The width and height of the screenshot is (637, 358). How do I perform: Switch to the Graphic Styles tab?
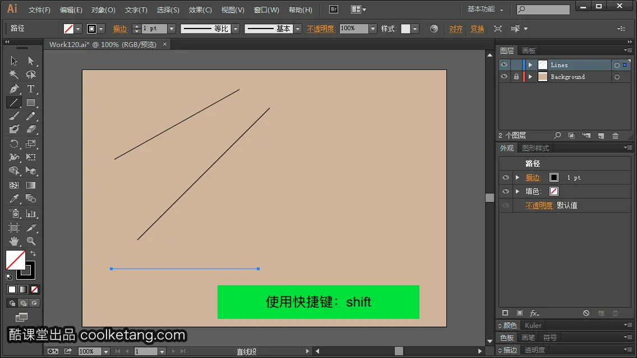click(536, 148)
